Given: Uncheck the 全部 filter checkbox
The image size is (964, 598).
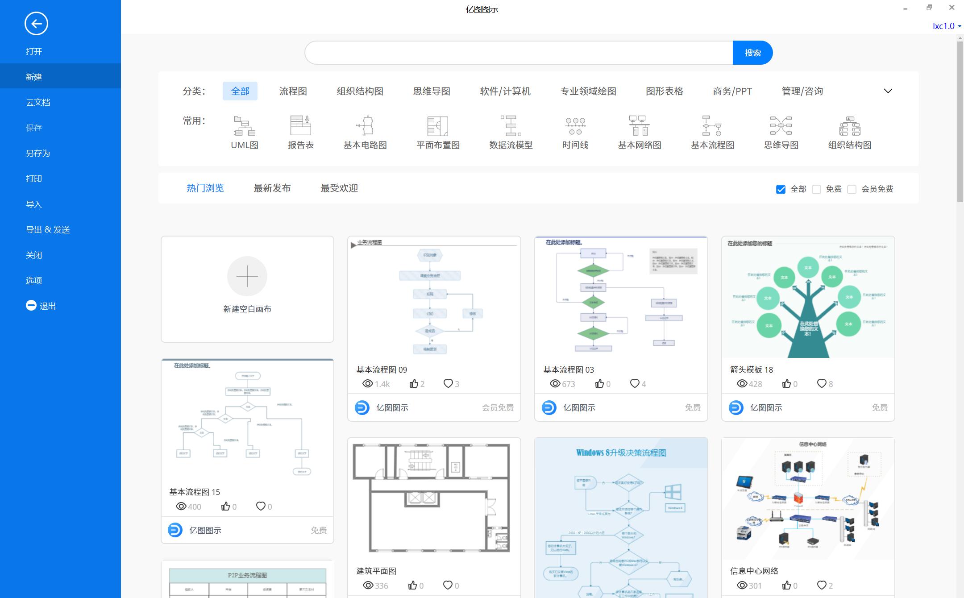Looking at the screenshot, I should (x=780, y=189).
